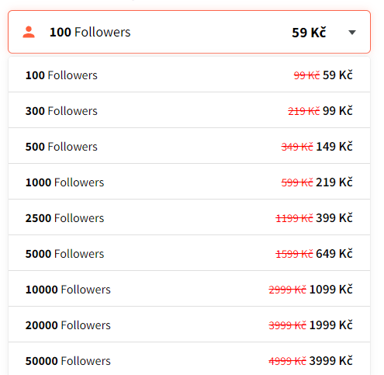The height and width of the screenshot is (375, 384).
Task: Click the 59 Kč selected price
Action: pyautogui.click(x=309, y=33)
